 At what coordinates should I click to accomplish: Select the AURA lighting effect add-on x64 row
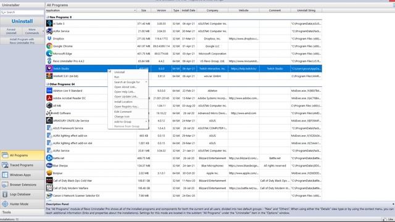184,143
